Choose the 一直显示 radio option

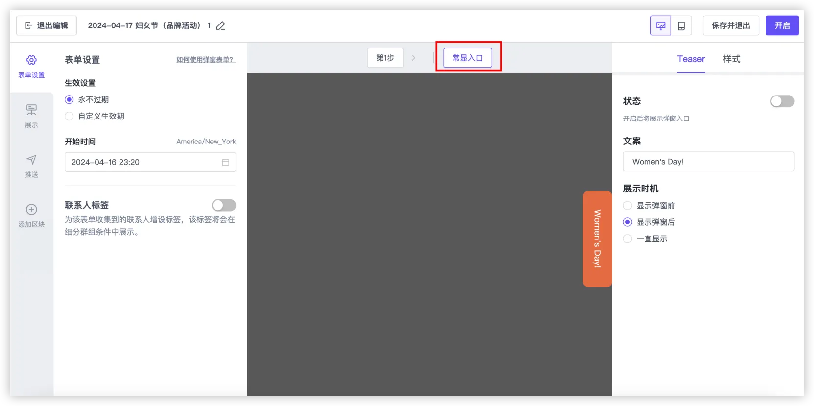pos(627,239)
